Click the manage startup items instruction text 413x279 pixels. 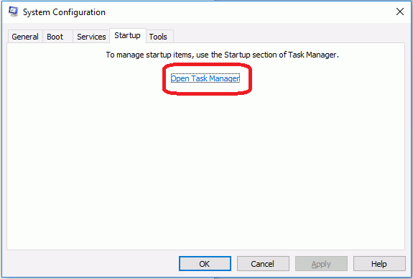pos(223,55)
